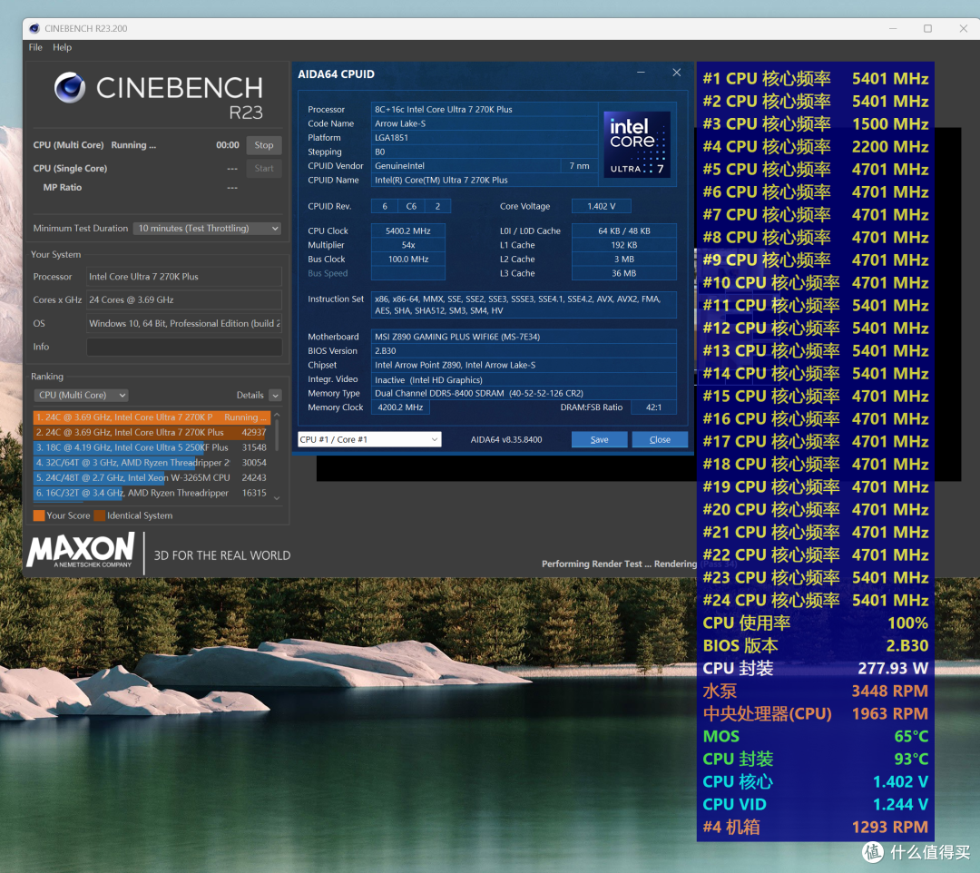This screenshot has height=873, width=980.
Task: Click the MOS 65°C sensor row
Action: (815, 736)
